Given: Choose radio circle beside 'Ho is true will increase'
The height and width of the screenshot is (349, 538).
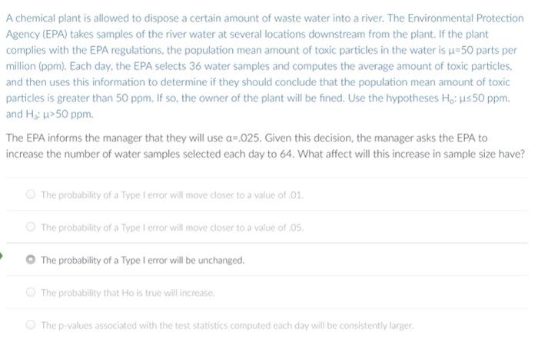Looking at the screenshot, I should coord(31,292).
